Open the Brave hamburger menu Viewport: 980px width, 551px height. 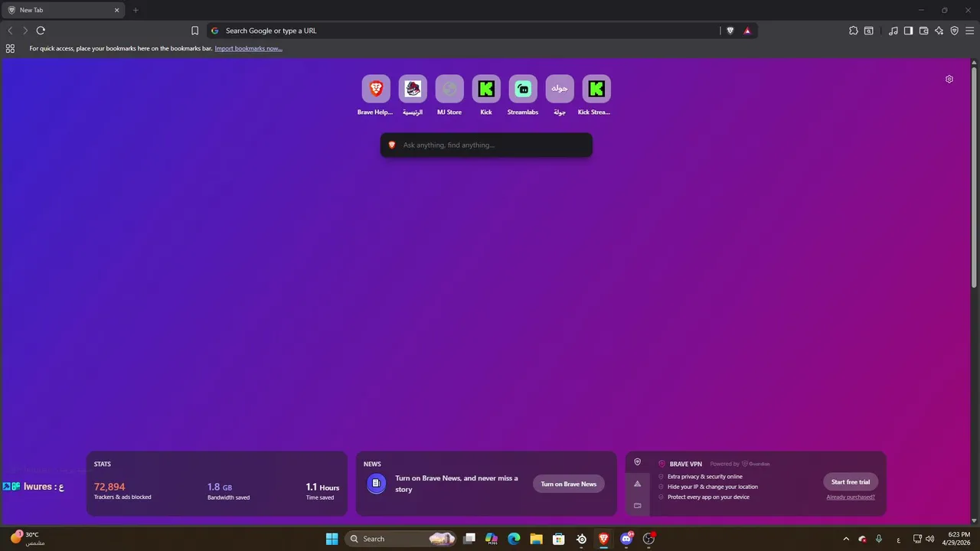(x=970, y=31)
